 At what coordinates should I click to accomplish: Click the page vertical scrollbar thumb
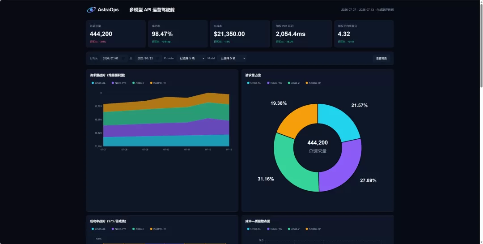[x=481, y=43]
